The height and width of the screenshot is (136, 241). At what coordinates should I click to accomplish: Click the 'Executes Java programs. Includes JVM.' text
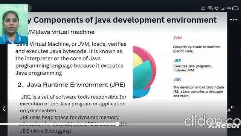point(192,68)
